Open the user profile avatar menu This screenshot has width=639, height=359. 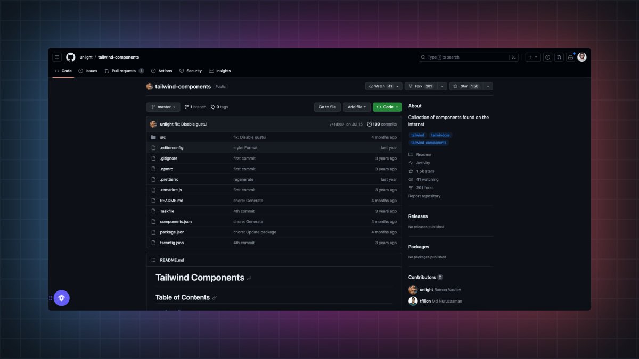pos(582,57)
